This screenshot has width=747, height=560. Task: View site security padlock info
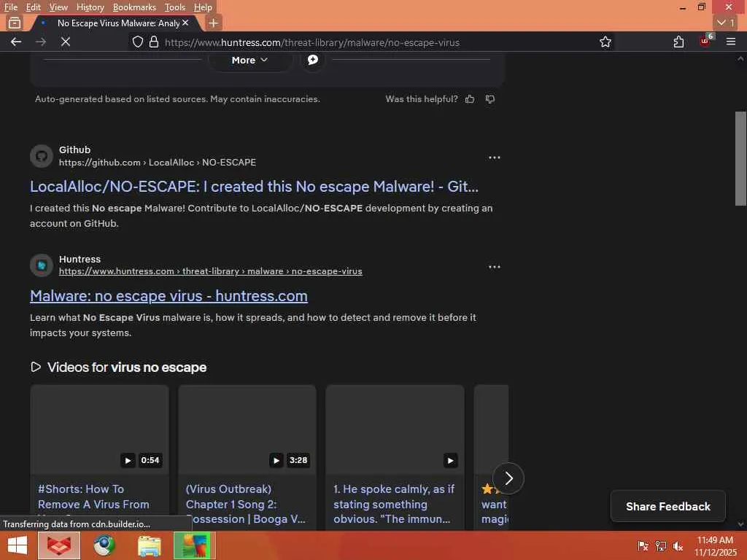(x=153, y=42)
